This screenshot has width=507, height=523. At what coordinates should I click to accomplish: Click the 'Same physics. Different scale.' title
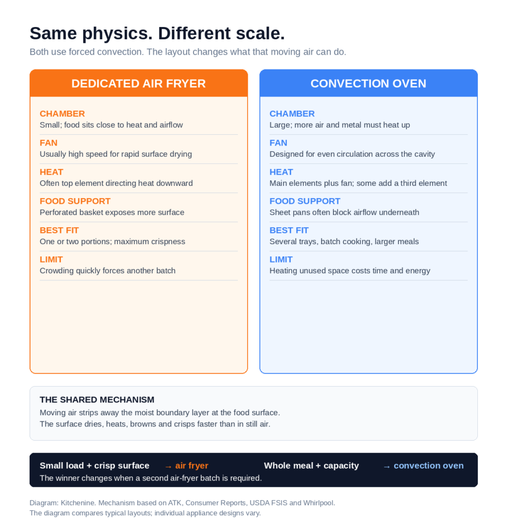pos(157,33)
